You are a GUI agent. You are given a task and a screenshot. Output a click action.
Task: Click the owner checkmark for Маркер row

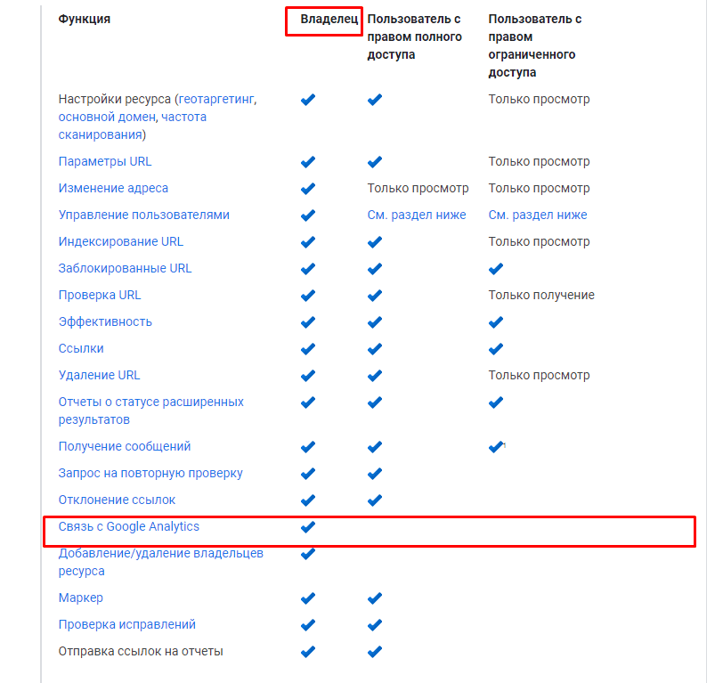(308, 598)
